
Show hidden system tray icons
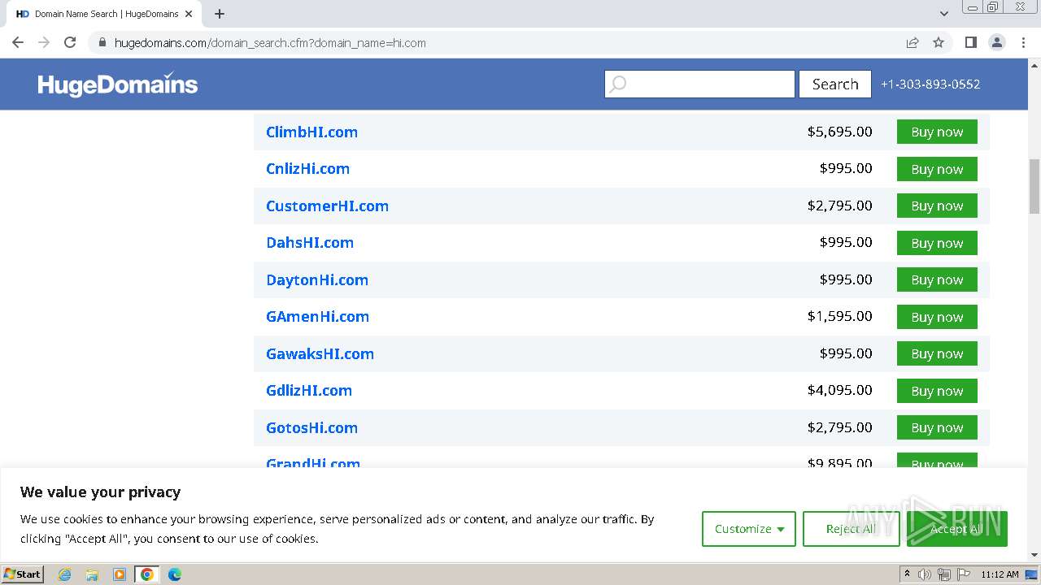907,574
